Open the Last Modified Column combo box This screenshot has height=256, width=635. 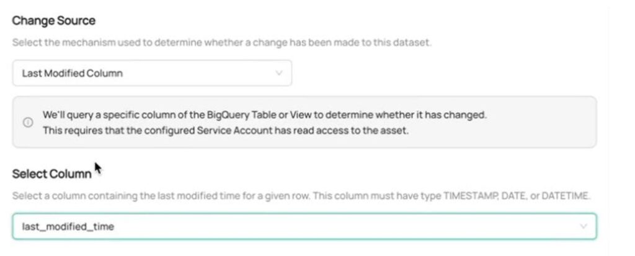pos(152,73)
